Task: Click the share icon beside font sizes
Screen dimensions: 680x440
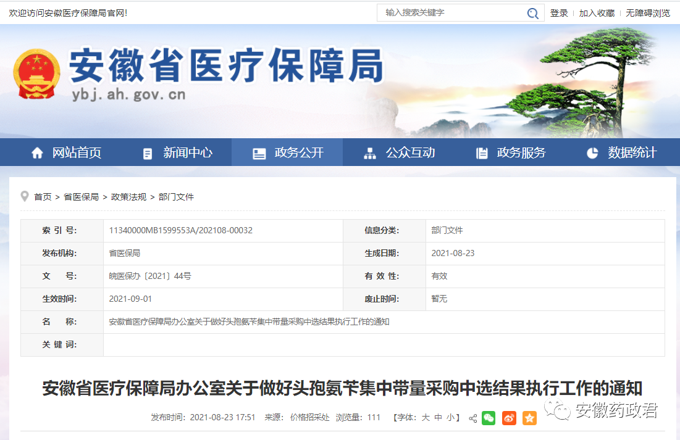Action: (472, 418)
